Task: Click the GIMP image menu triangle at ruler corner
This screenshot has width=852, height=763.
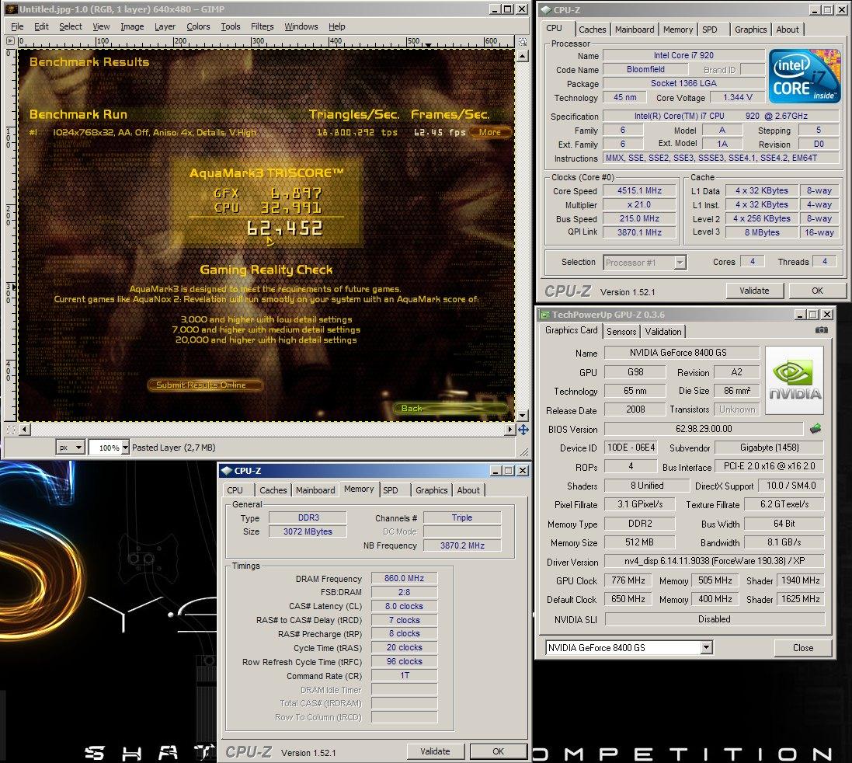Action: coord(10,40)
